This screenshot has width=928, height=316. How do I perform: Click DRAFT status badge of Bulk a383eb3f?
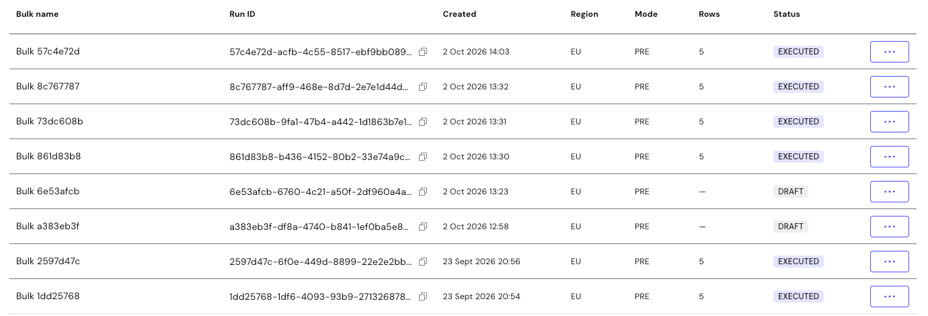(x=791, y=227)
